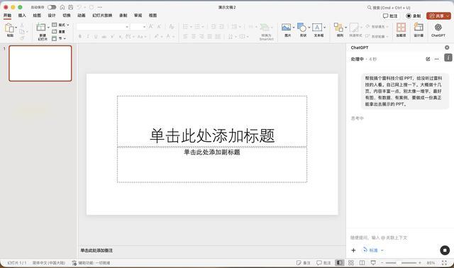Switch to normal view icon

(339, 263)
